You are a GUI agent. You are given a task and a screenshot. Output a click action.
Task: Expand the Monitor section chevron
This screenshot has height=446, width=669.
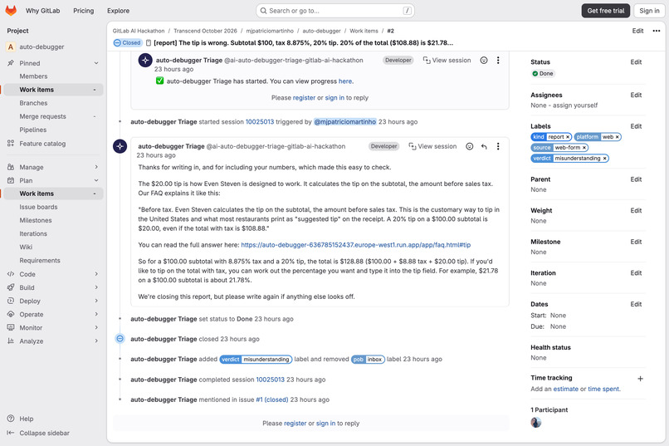(x=96, y=327)
